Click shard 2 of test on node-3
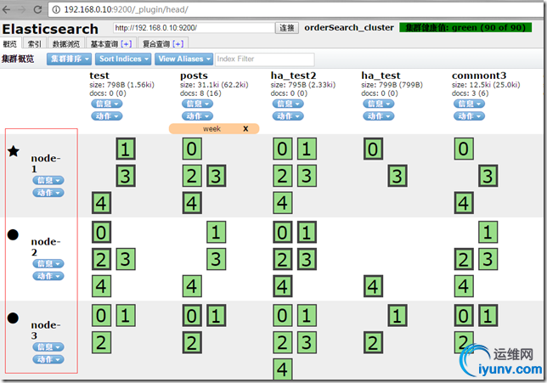 [x=102, y=343]
